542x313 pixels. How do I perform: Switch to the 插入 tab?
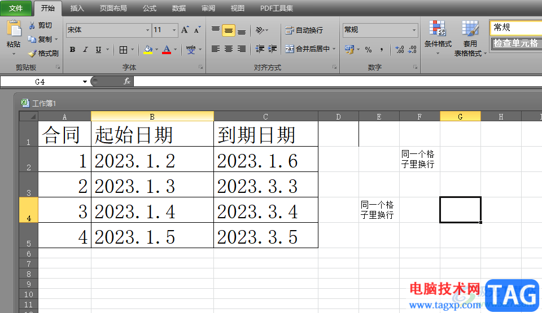point(77,8)
